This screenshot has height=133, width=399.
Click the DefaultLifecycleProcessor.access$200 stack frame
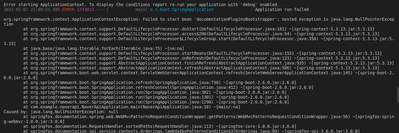(x=201, y=34)
